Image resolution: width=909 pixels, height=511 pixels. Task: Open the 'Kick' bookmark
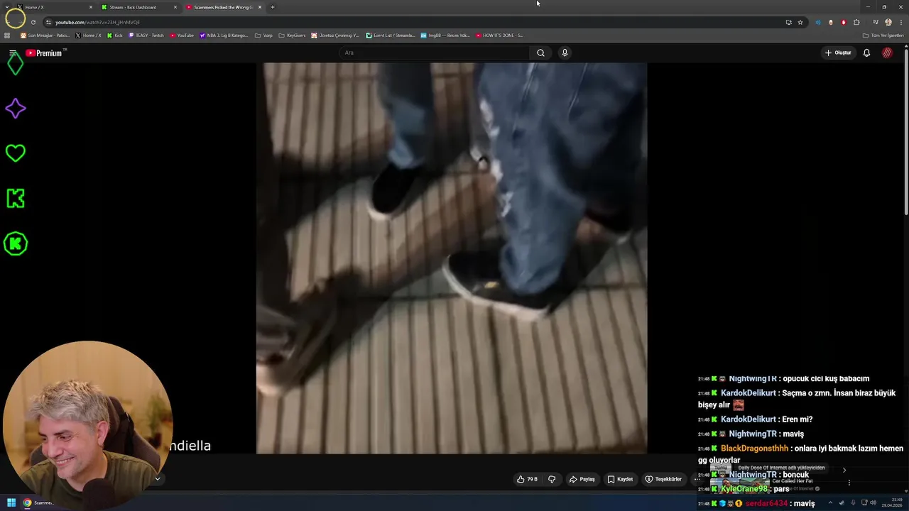[114, 35]
